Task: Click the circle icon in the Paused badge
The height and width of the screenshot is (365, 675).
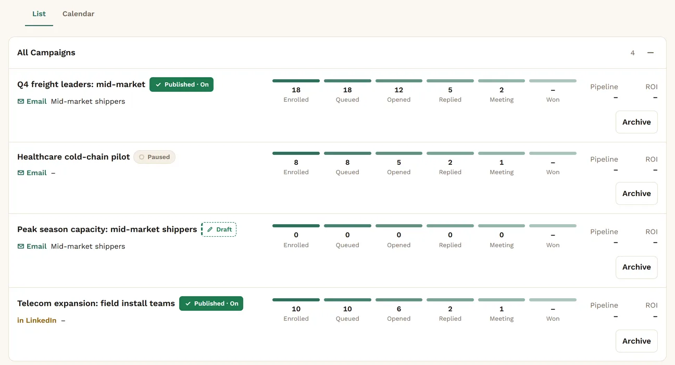Action: 142,157
